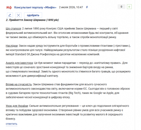The image size is (141, 130).
Task: Click underlined label Що сталося
Action: tap(13, 28)
